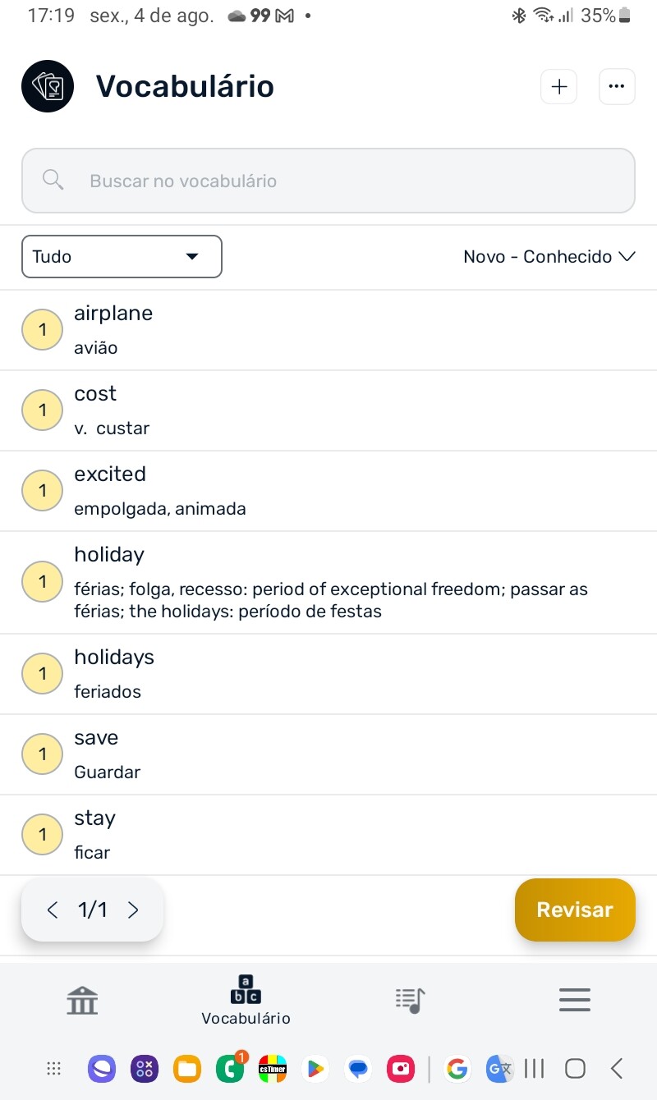The width and height of the screenshot is (657, 1100).
Task: Open the holiday word entry
Action: coord(328,583)
